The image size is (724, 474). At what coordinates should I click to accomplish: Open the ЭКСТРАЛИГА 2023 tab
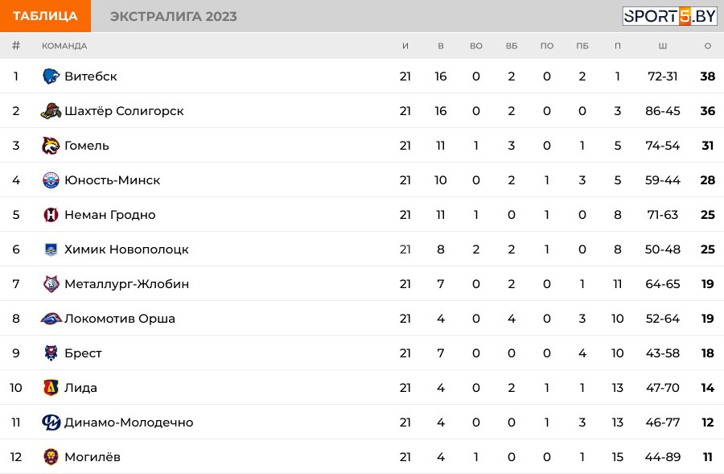pos(173,16)
